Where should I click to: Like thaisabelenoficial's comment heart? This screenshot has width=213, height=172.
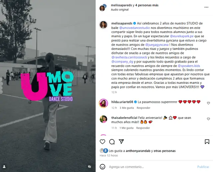point(208,119)
